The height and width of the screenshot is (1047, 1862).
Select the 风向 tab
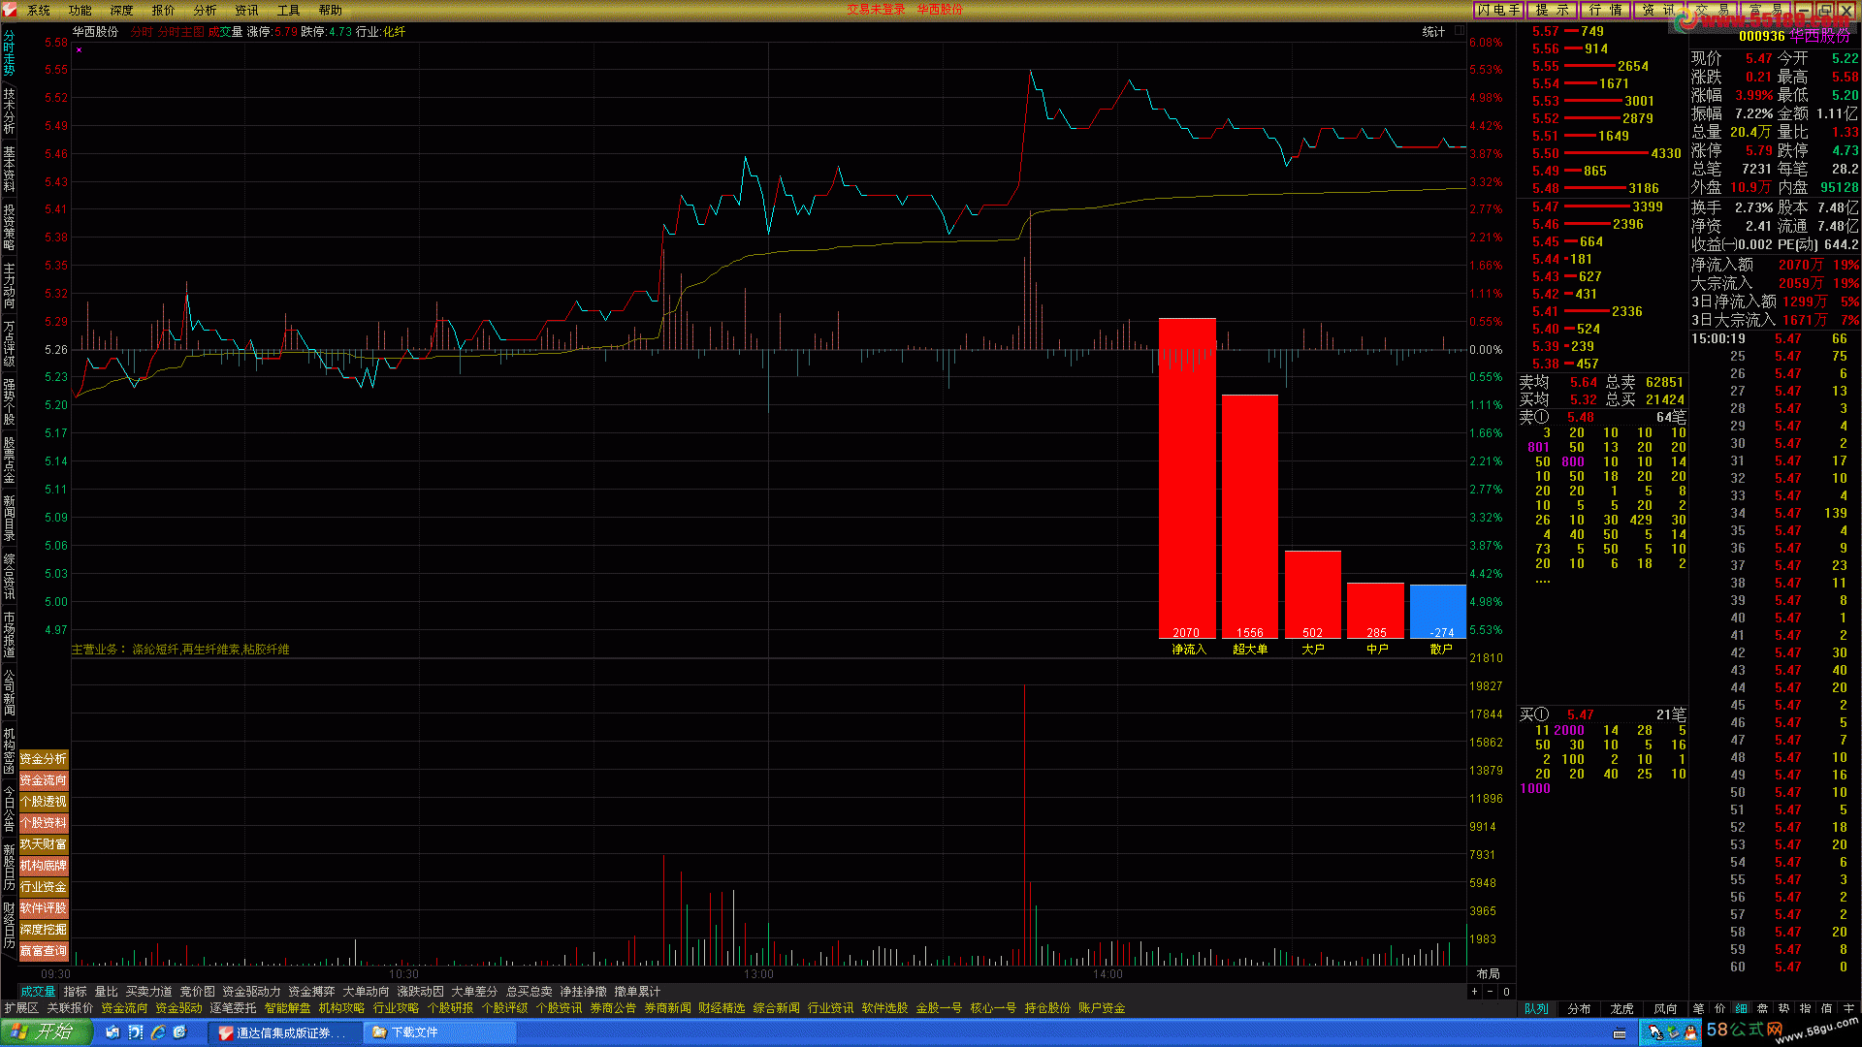pyautogui.click(x=1665, y=1009)
